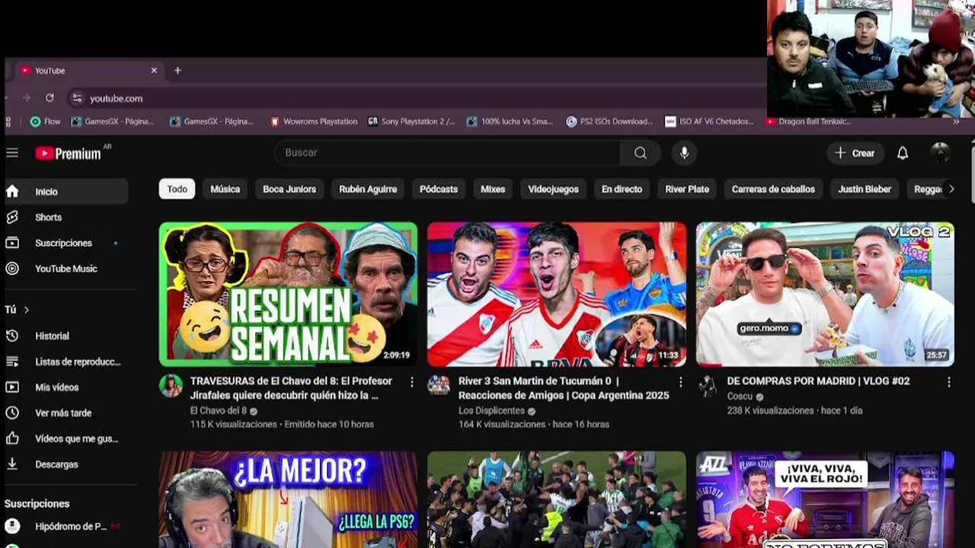Open De compras por Madrid vlog thumbnail
Image resolution: width=975 pixels, height=548 pixels.
point(825,295)
